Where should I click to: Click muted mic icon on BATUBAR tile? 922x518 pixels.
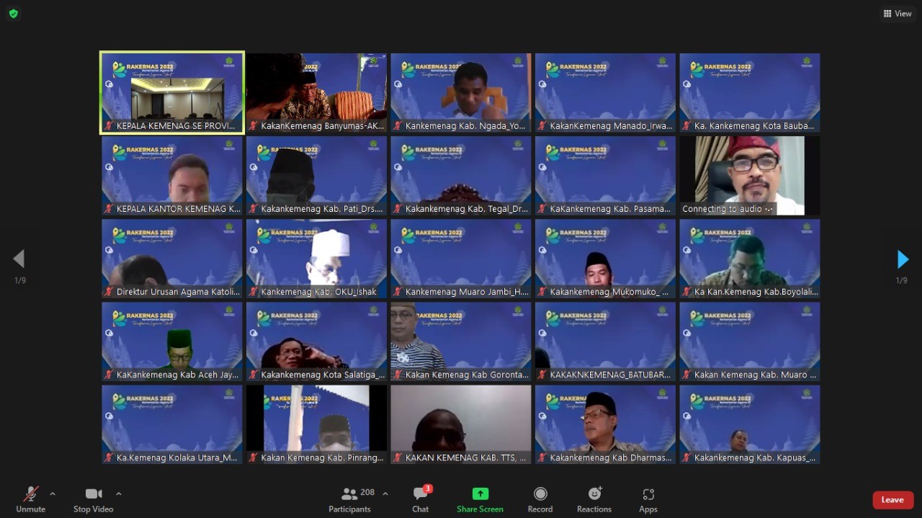[x=542, y=375]
